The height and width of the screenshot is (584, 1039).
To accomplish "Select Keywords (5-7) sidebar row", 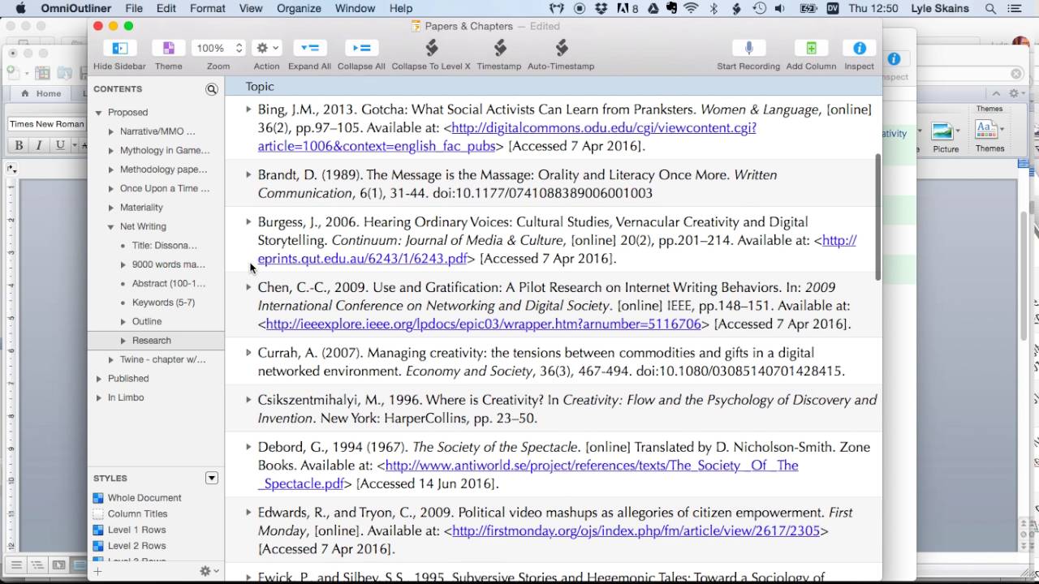I will (x=156, y=303).
